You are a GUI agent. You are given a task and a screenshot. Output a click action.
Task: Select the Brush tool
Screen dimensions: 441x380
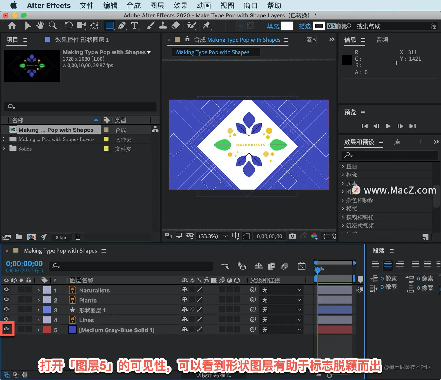click(150, 26)
